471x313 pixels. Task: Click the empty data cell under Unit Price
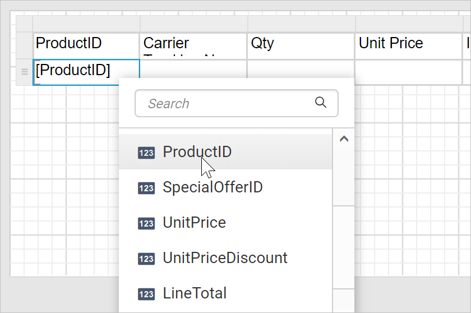coord(409,72)
